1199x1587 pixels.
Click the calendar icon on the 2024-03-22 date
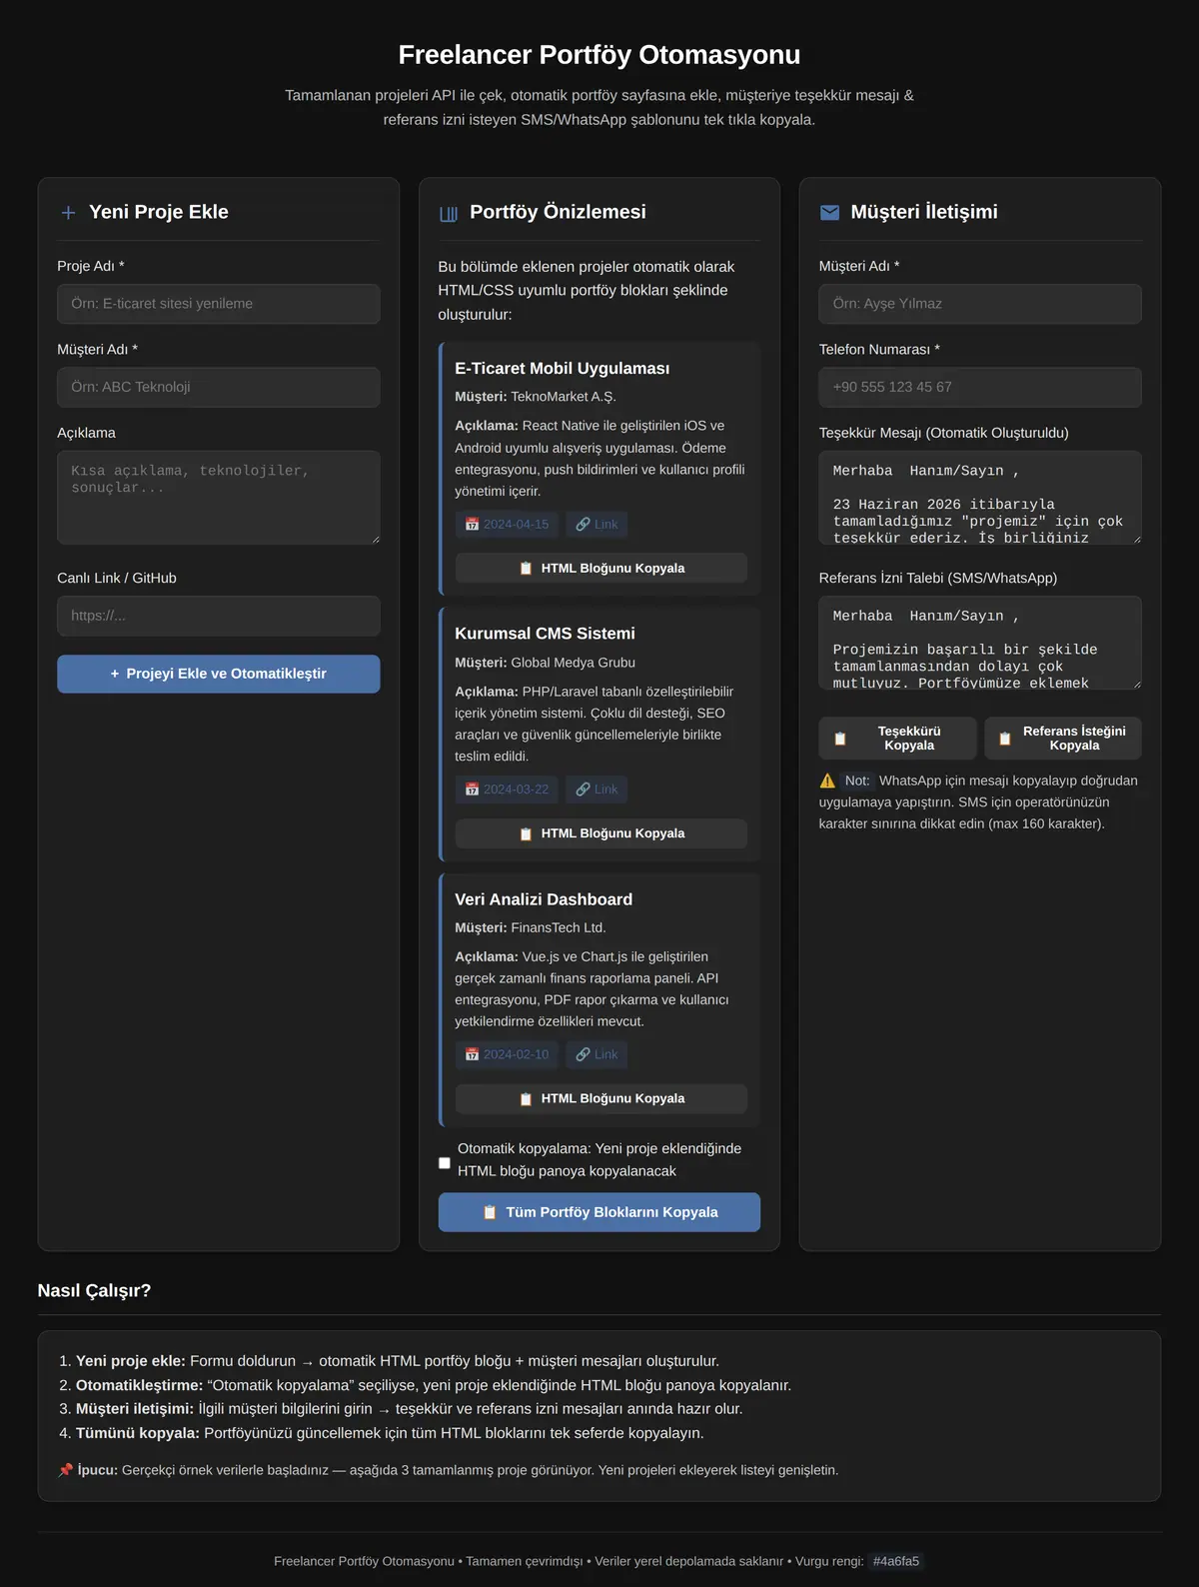(472, 790)
